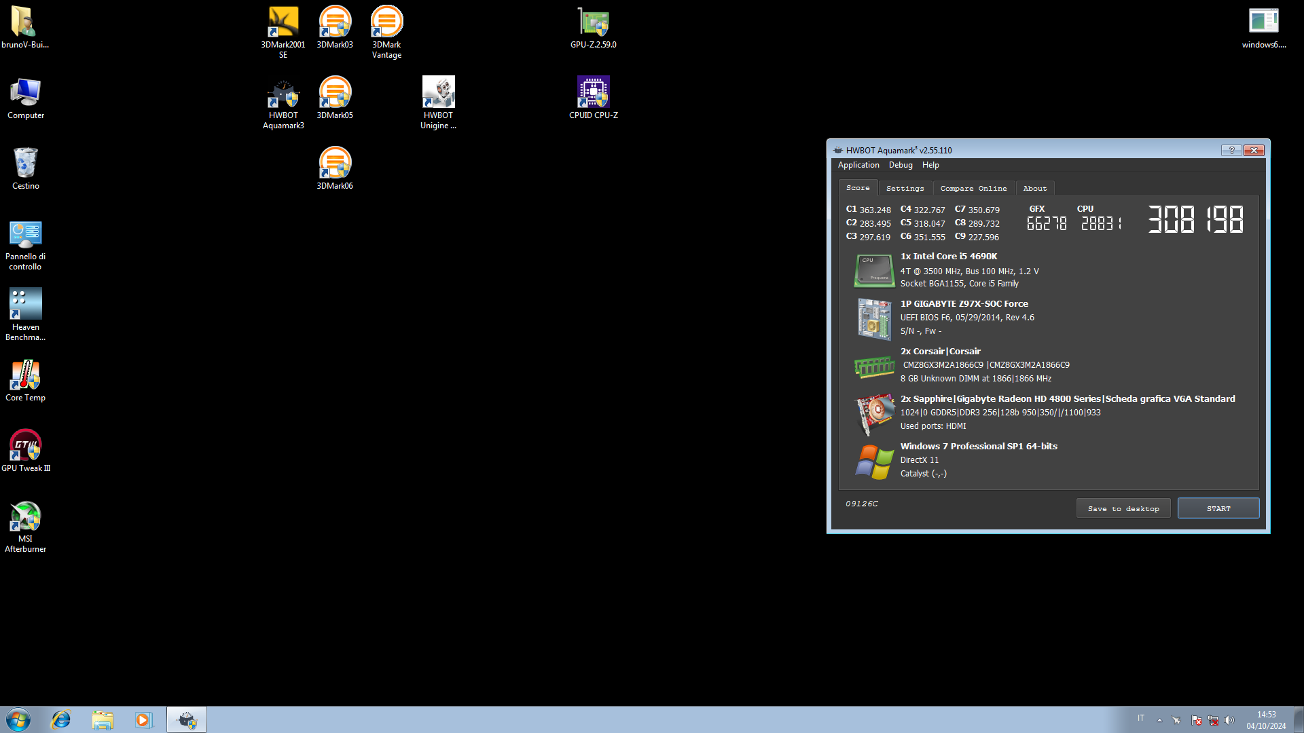Click the network tray icon
1304x733 pixels.
(x=1213, y=720)
